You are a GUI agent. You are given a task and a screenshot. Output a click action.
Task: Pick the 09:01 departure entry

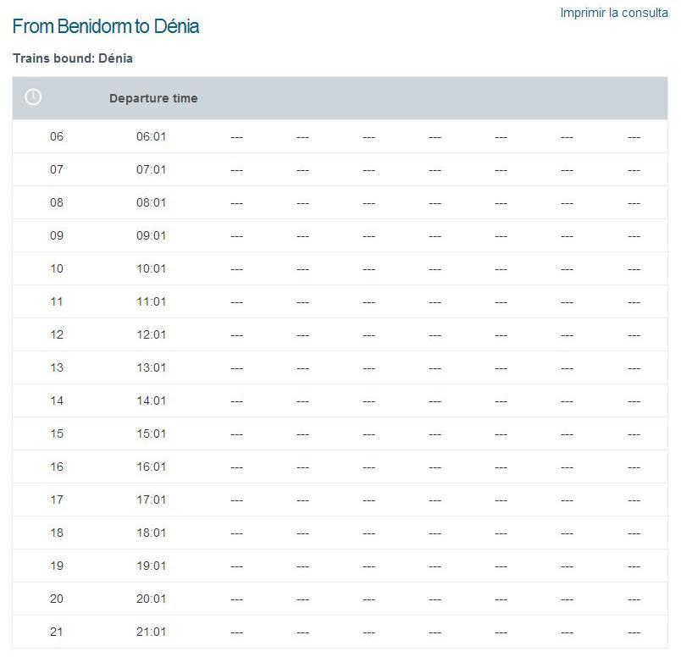click(151, 235)
